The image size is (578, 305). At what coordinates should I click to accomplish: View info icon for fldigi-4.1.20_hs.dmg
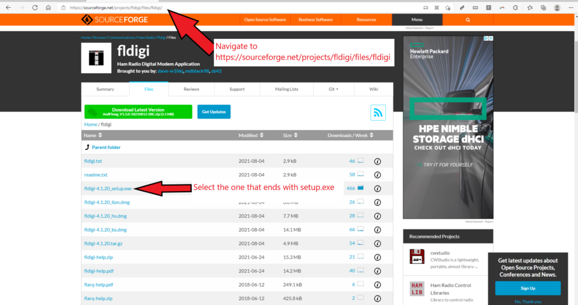(x=378, y=216)
